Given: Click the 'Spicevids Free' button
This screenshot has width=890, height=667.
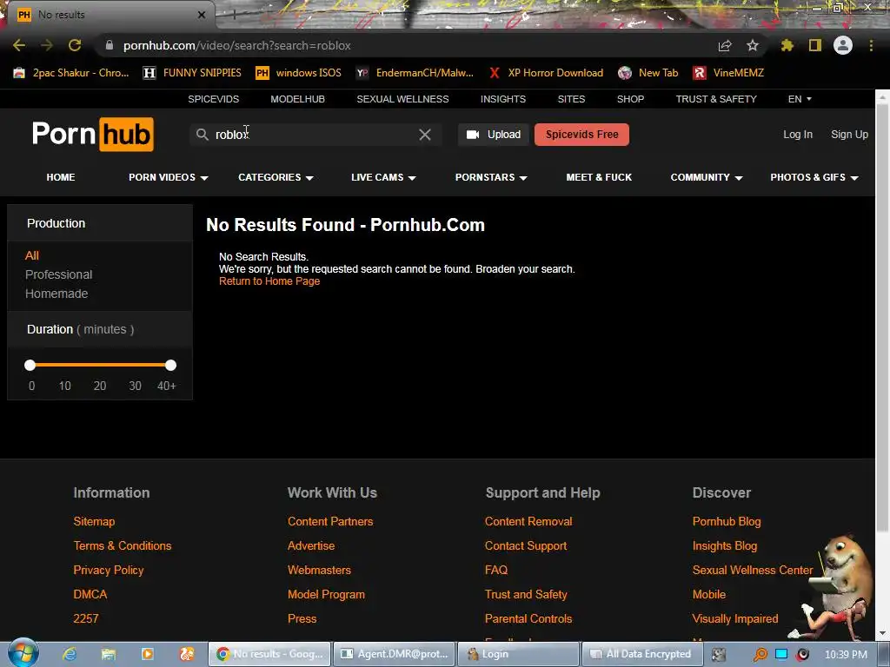Looking at the screenshot, I should pos(581,135).
